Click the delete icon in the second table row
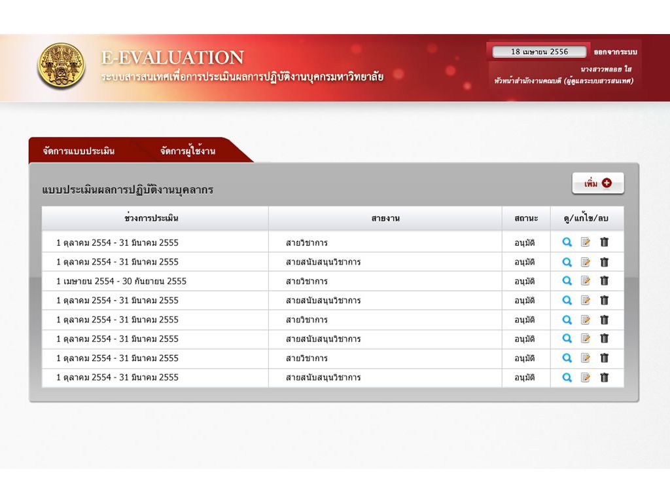The width and height of the screenshot is (670, 503). click(x=604, y=262)
